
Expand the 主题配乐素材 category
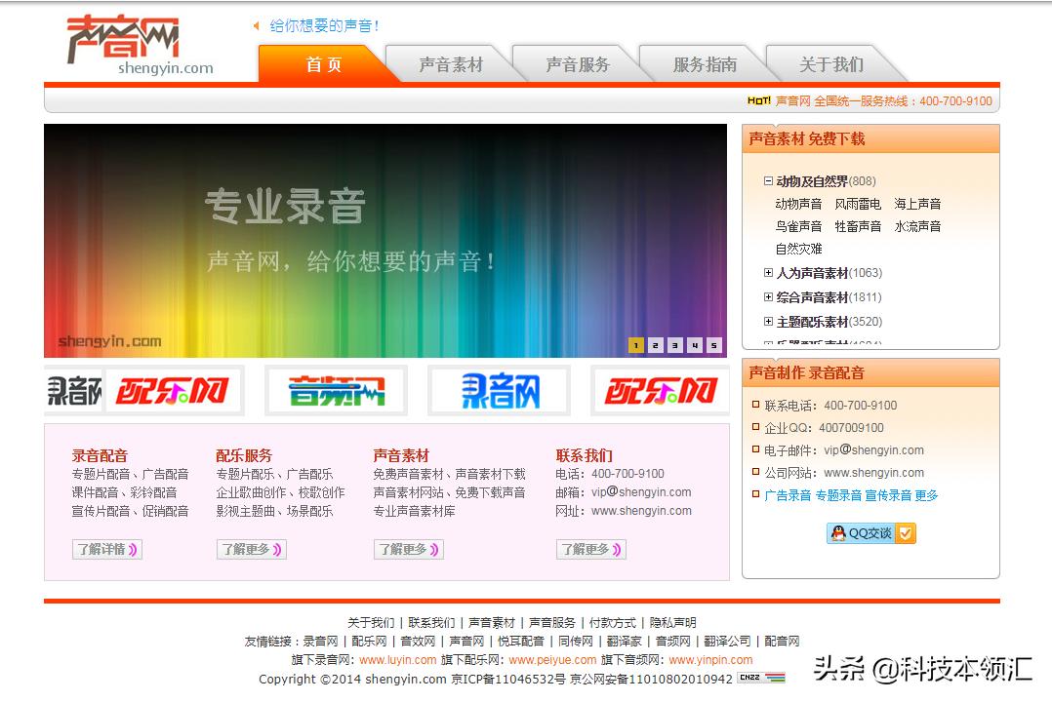click(x=768, y=322)
